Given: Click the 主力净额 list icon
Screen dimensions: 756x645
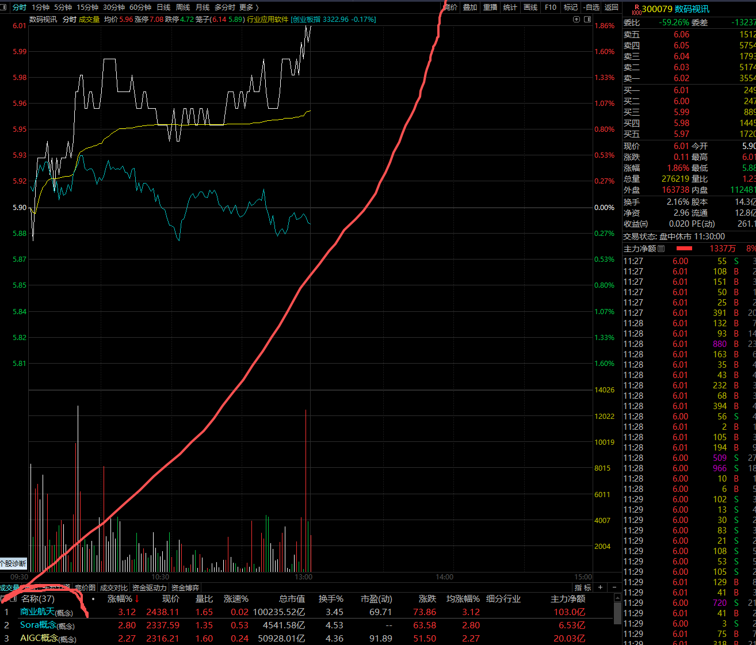Looking at the screenshot, I should click(x=661, y=249).
